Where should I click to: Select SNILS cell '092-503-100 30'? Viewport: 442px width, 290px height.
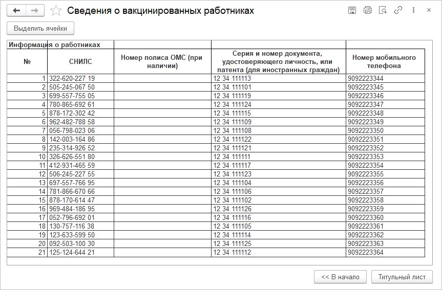pyautogui.click(x=80, y=244)
